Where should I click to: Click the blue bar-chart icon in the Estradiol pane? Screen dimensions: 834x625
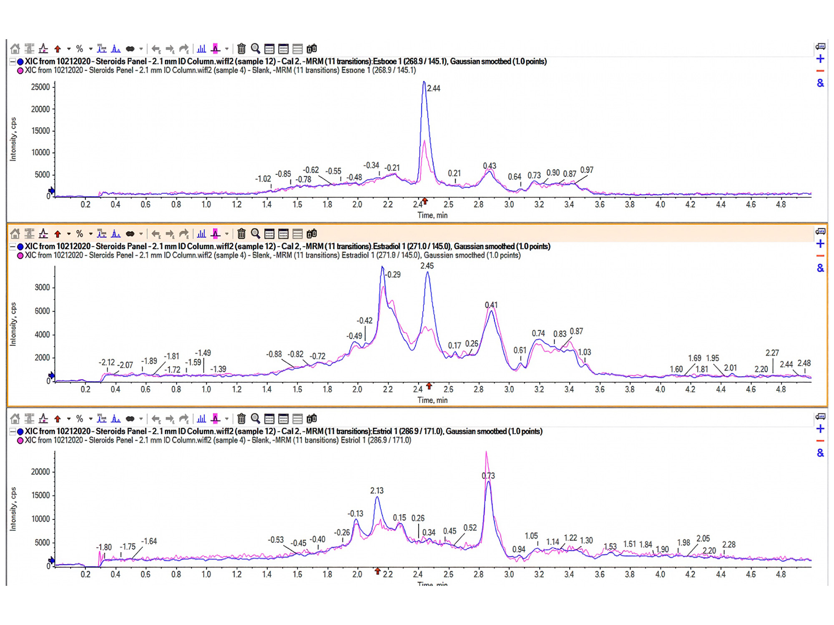201,234
